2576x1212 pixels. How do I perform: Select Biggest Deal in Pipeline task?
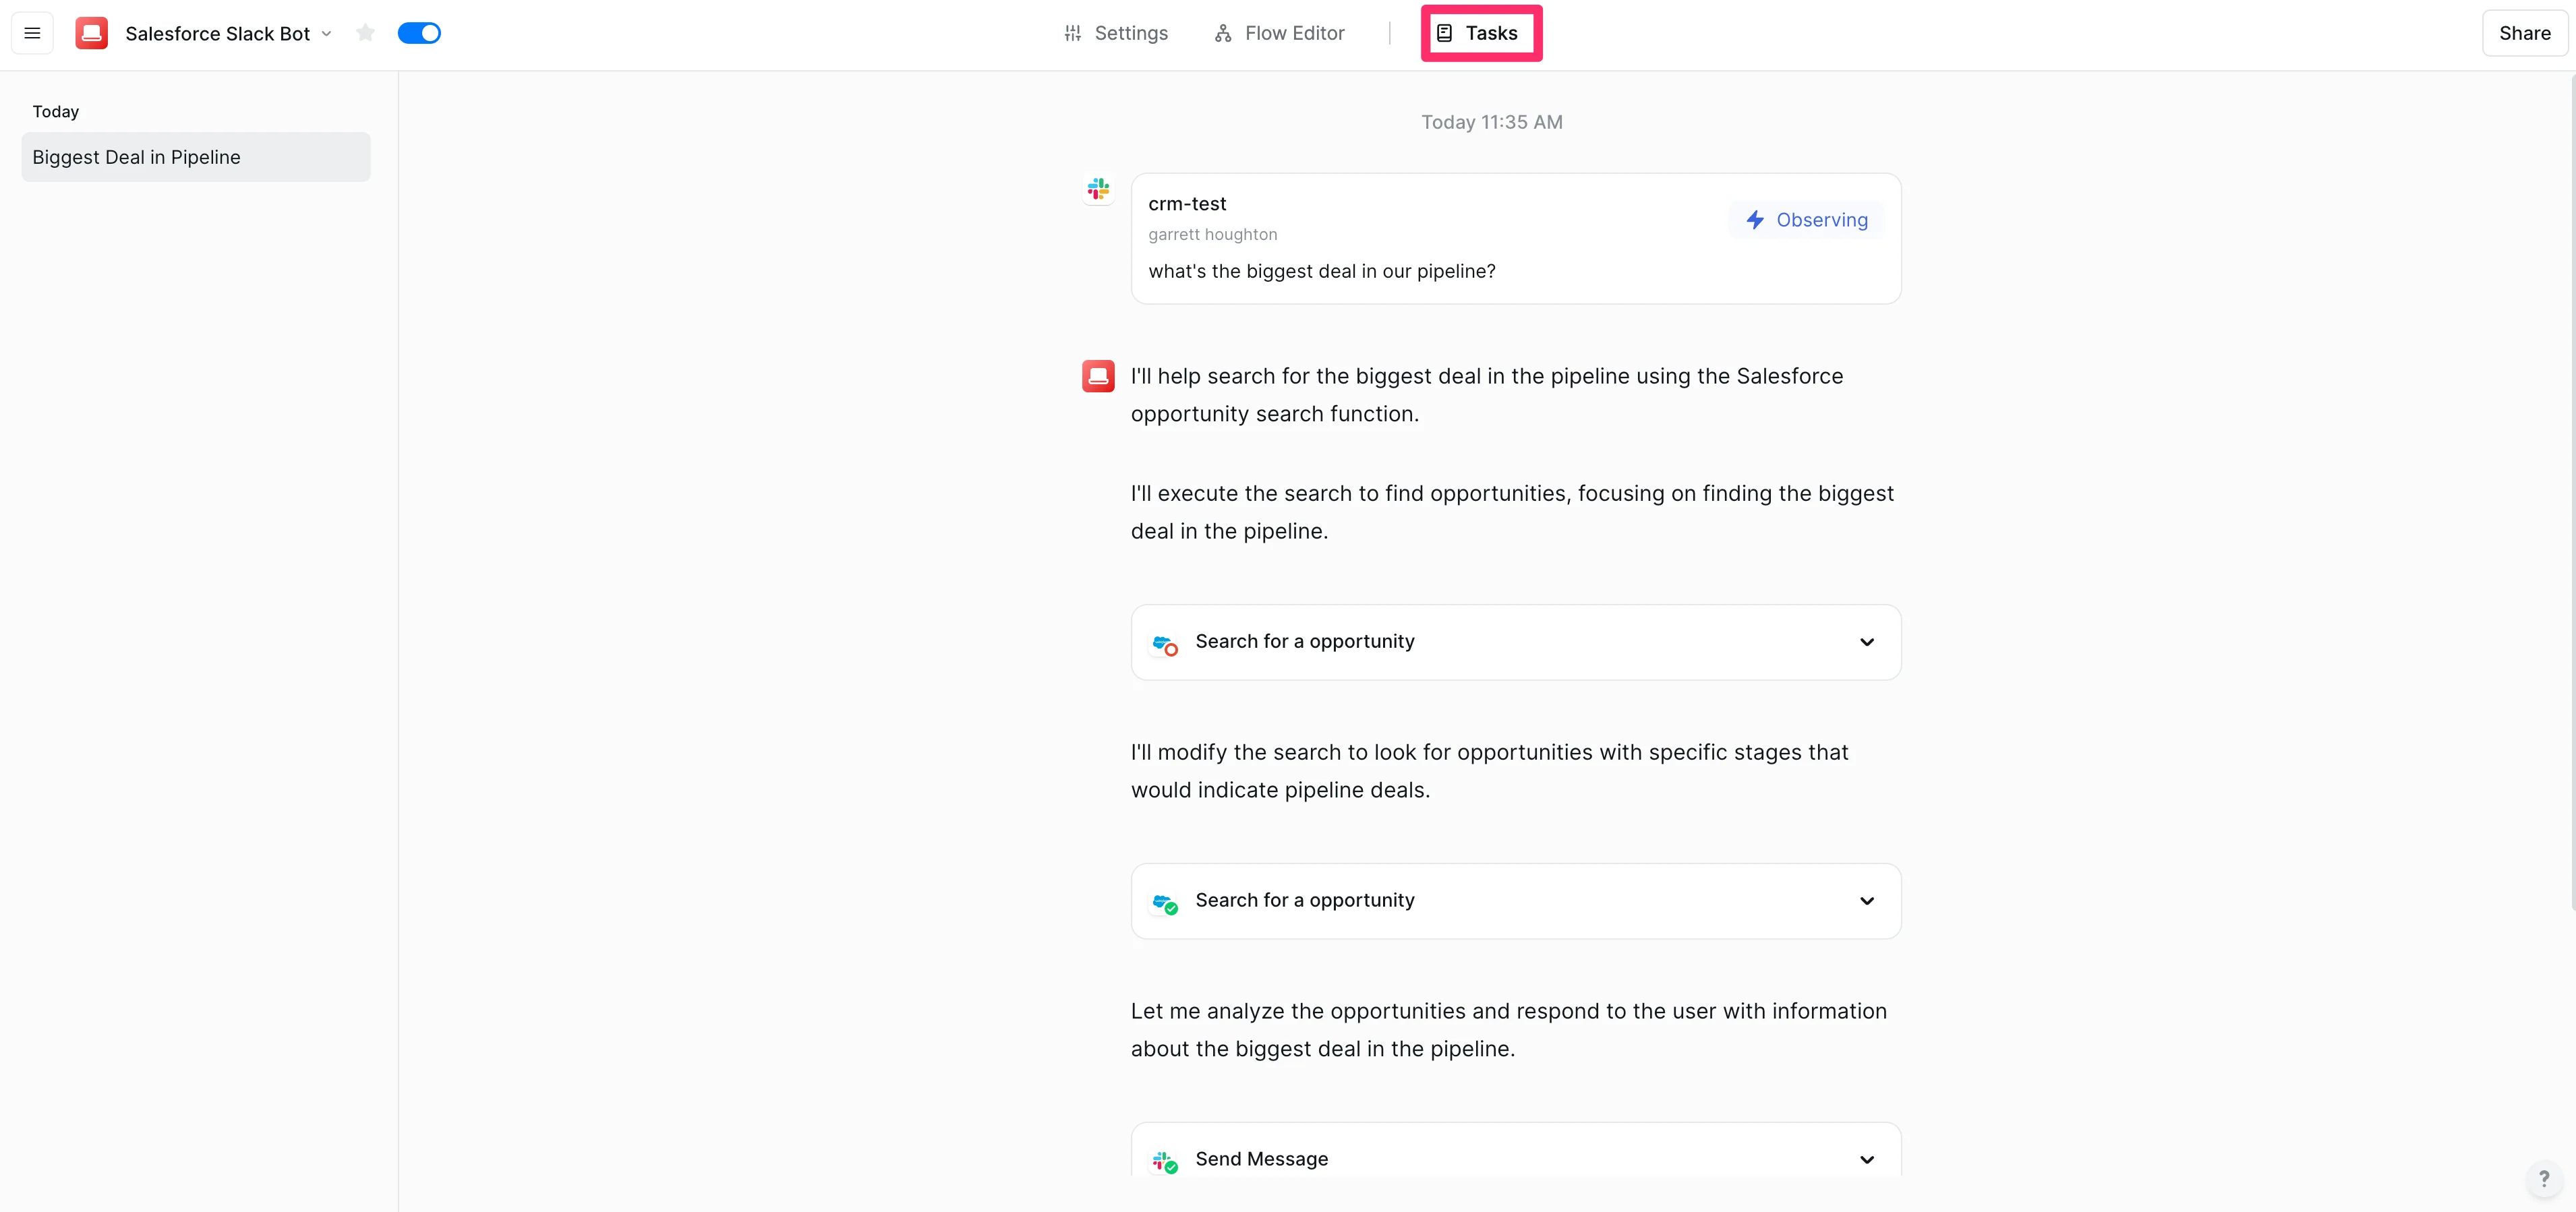coord(196,157)
